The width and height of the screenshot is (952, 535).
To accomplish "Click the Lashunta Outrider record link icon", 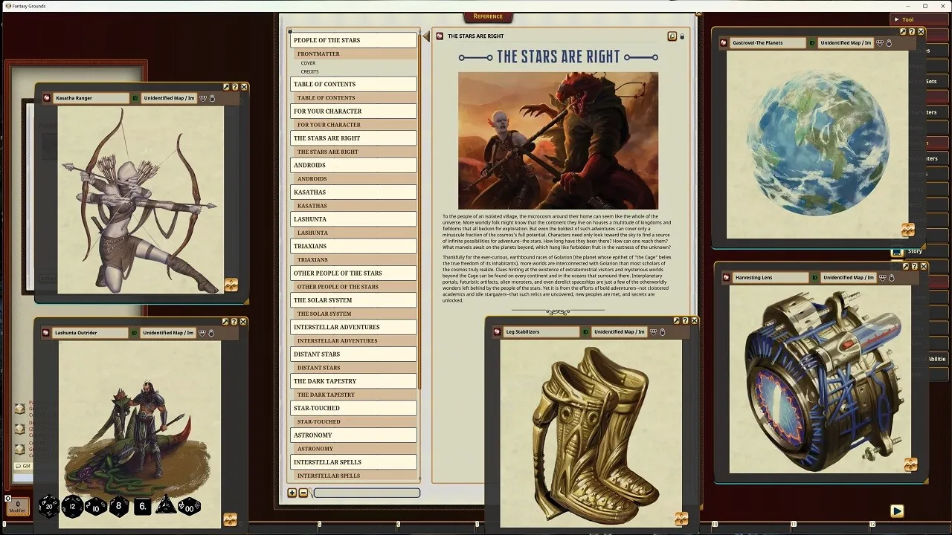I will 46,333.
